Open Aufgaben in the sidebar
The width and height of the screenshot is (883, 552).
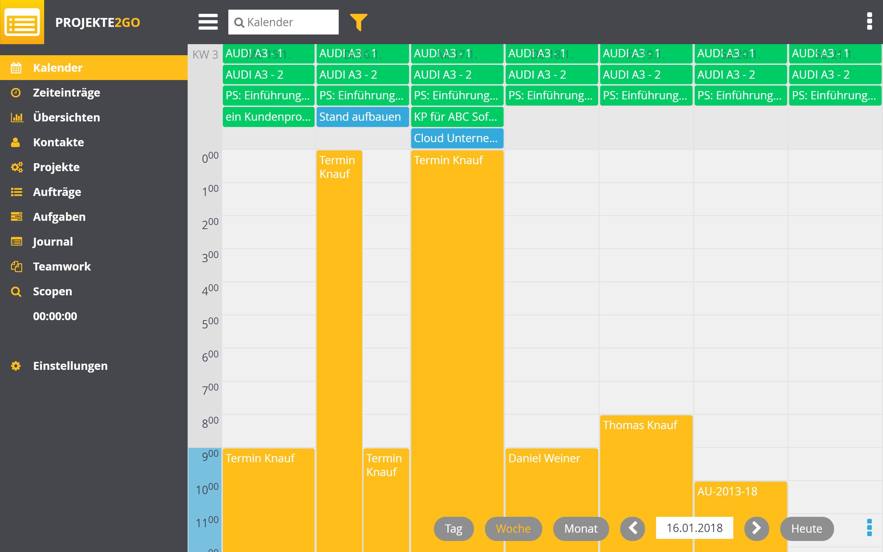[94, 217]
